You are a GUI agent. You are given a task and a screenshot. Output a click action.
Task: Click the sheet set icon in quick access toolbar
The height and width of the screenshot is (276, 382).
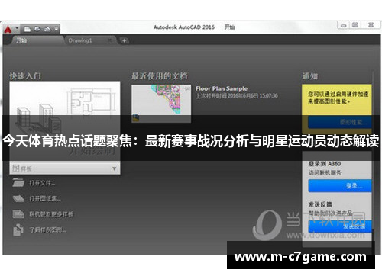pos(47,29)
